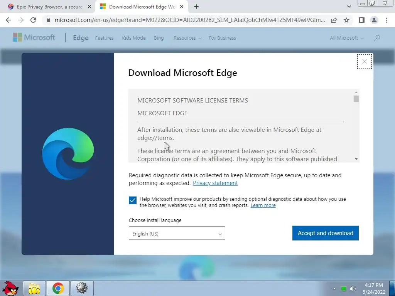The image size is (395, 296).
Task: Click the Edge logo in the dialog
Action: 68,154
